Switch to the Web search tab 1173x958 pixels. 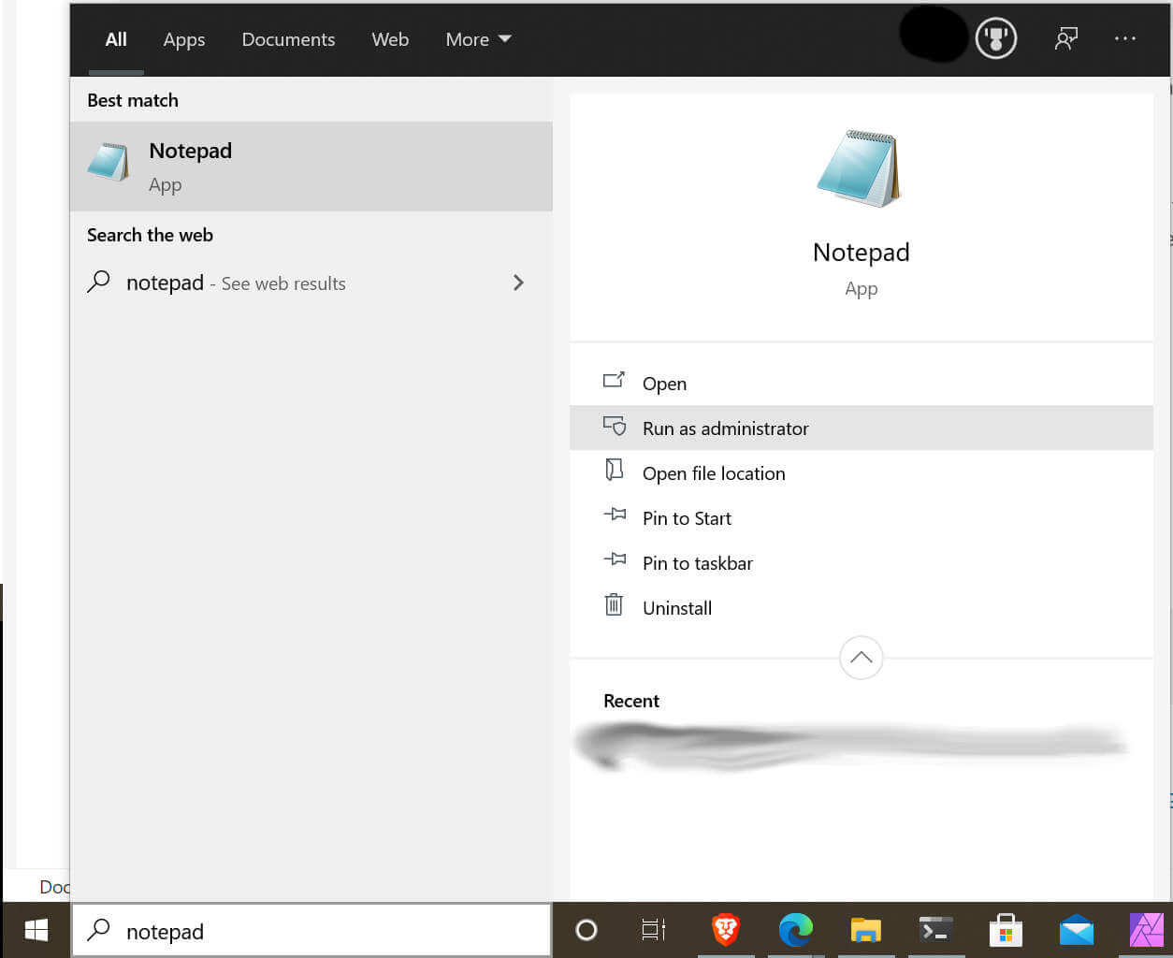(x=390, y=39)
